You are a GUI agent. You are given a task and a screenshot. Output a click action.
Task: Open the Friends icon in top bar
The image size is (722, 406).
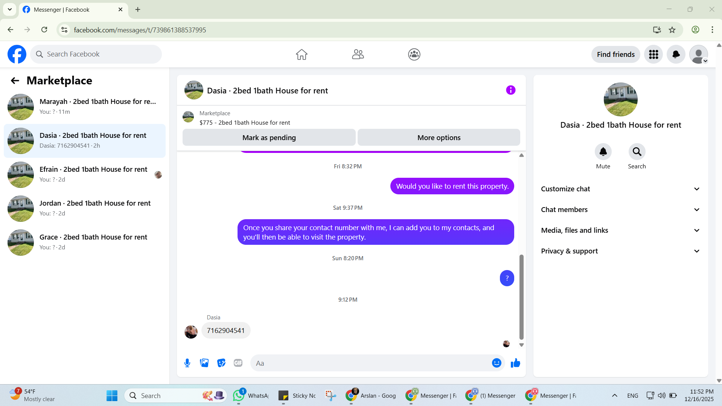tap(358, 54)
